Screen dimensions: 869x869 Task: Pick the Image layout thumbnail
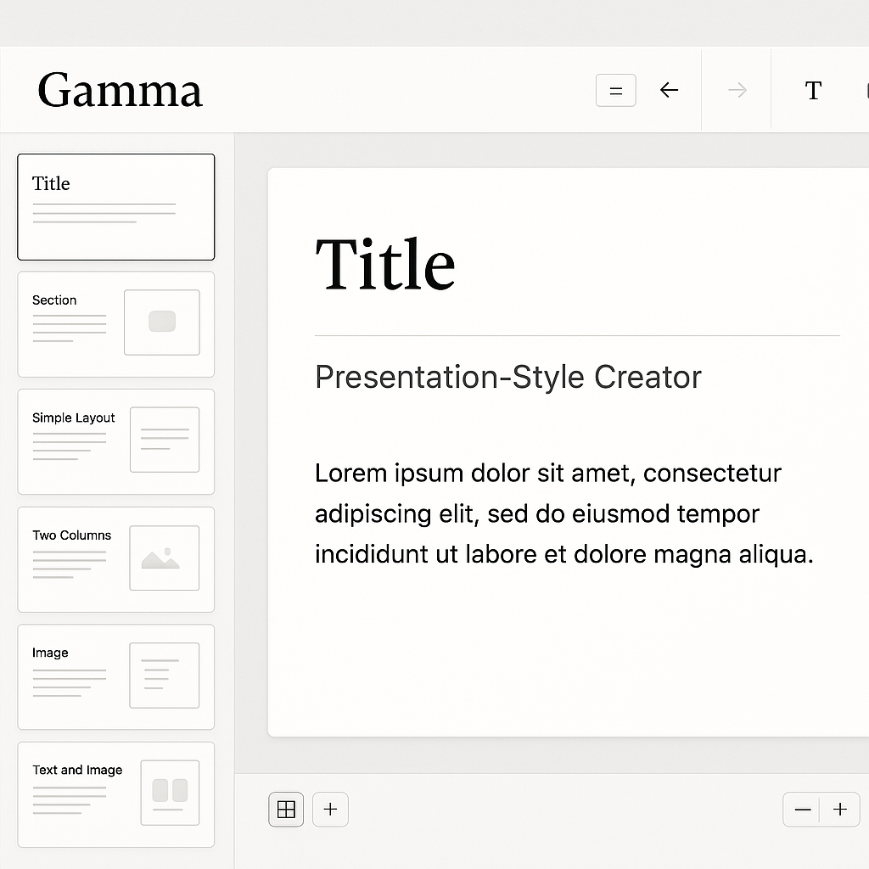coord(115,676)
